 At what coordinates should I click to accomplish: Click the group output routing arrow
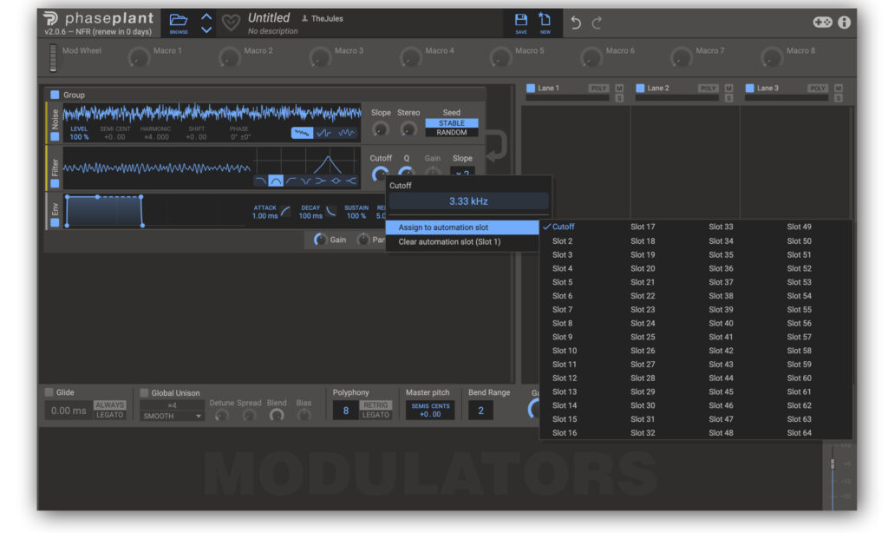coord(497,145)
